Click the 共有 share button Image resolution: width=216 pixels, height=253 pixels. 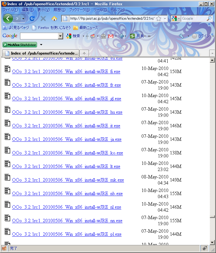tap(138, 36)
